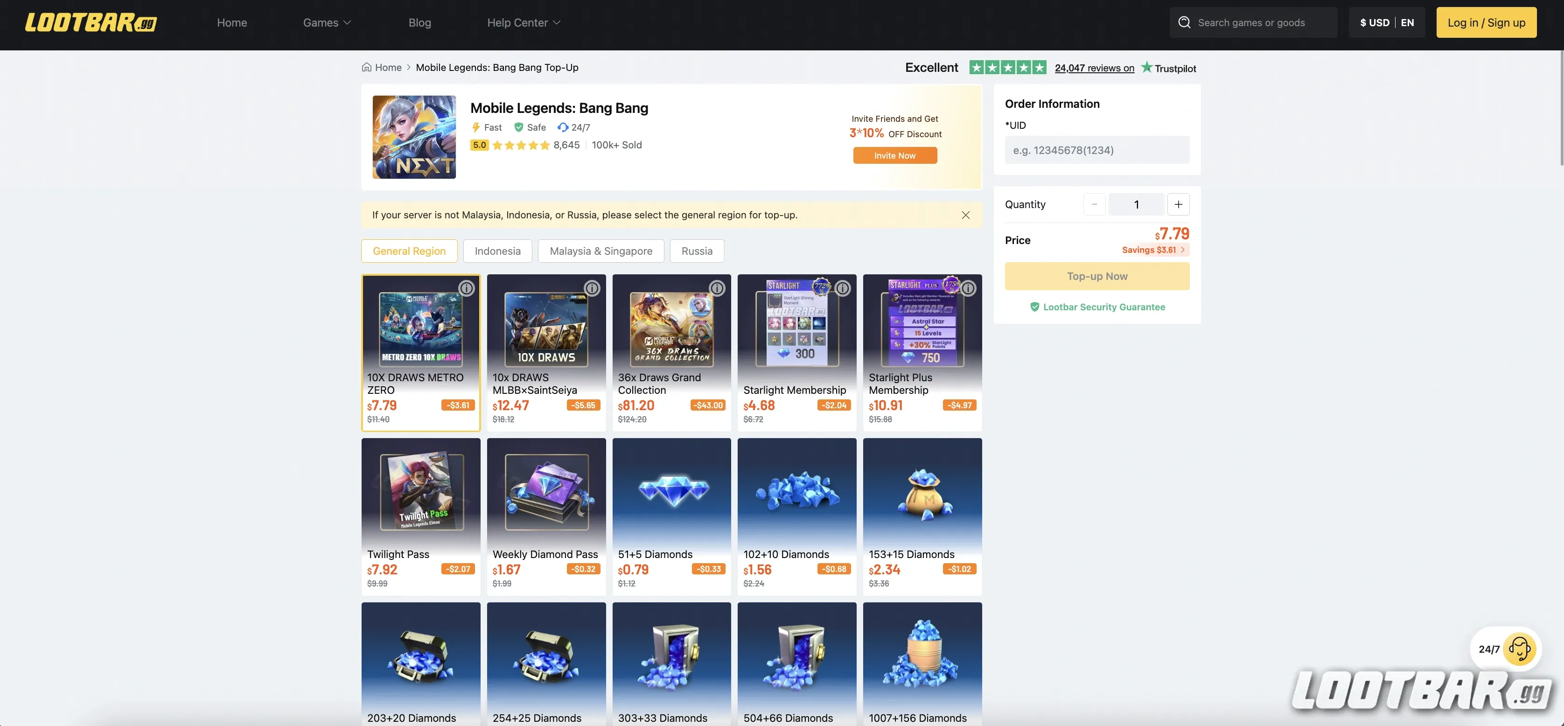Click the Top-up Now button

click(1096, 276)
